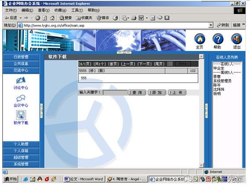
Task: Click the 查询 search button
Action: (137, 92)
